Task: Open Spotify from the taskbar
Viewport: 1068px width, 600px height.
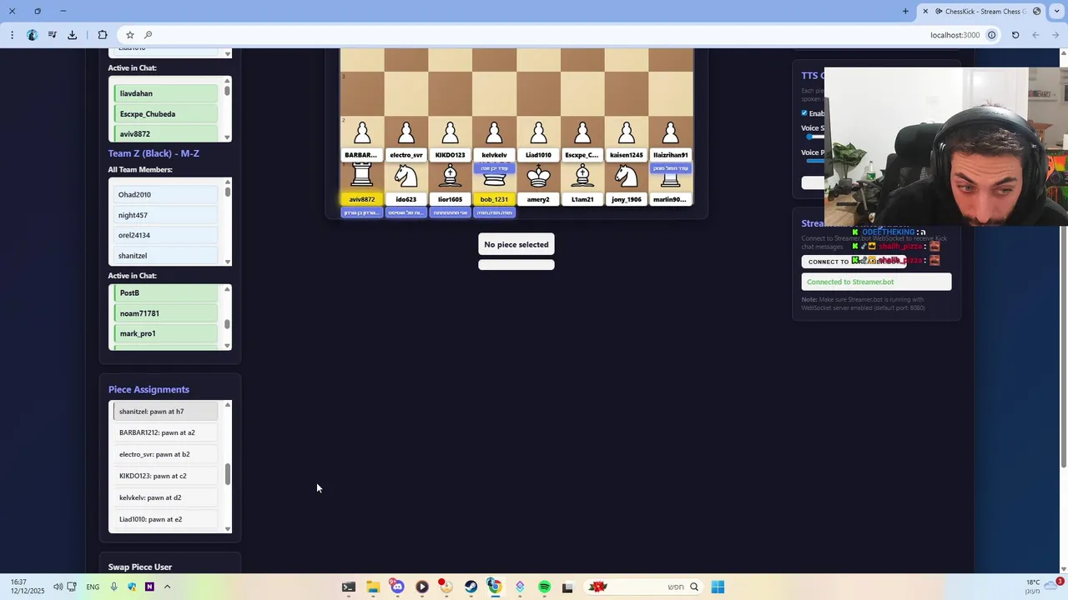Action: (x=545, y=587)
